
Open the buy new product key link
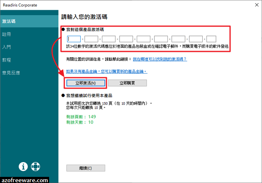[106, 71]
